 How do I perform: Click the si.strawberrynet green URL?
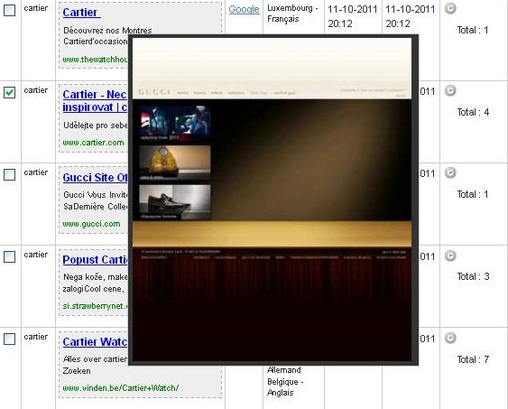click(x=96, y=306)
